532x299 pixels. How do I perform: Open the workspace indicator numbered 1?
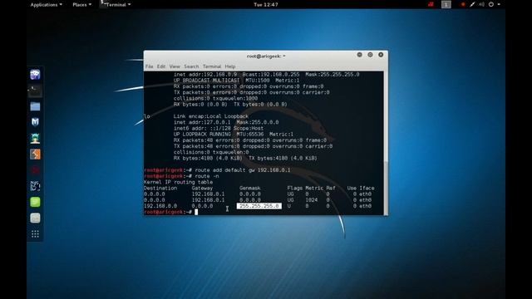tap(446, 4)
